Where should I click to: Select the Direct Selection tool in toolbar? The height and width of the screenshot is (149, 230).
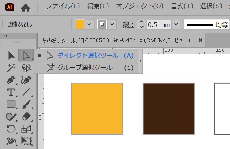point(26,56)
